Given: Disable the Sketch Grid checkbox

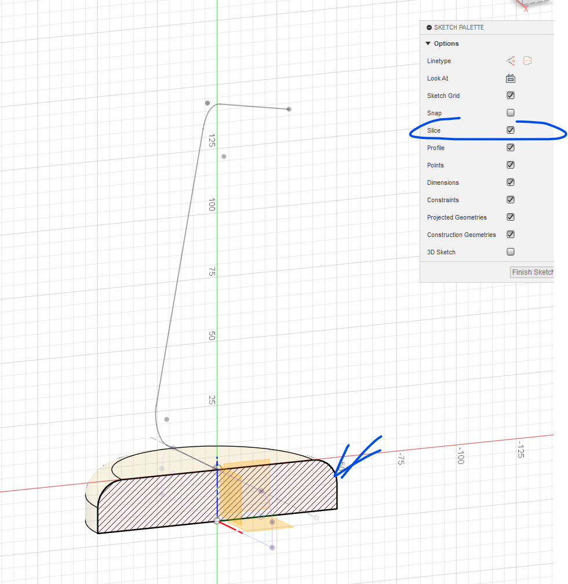Looking at the screenshot, I should tap(511, 96).
